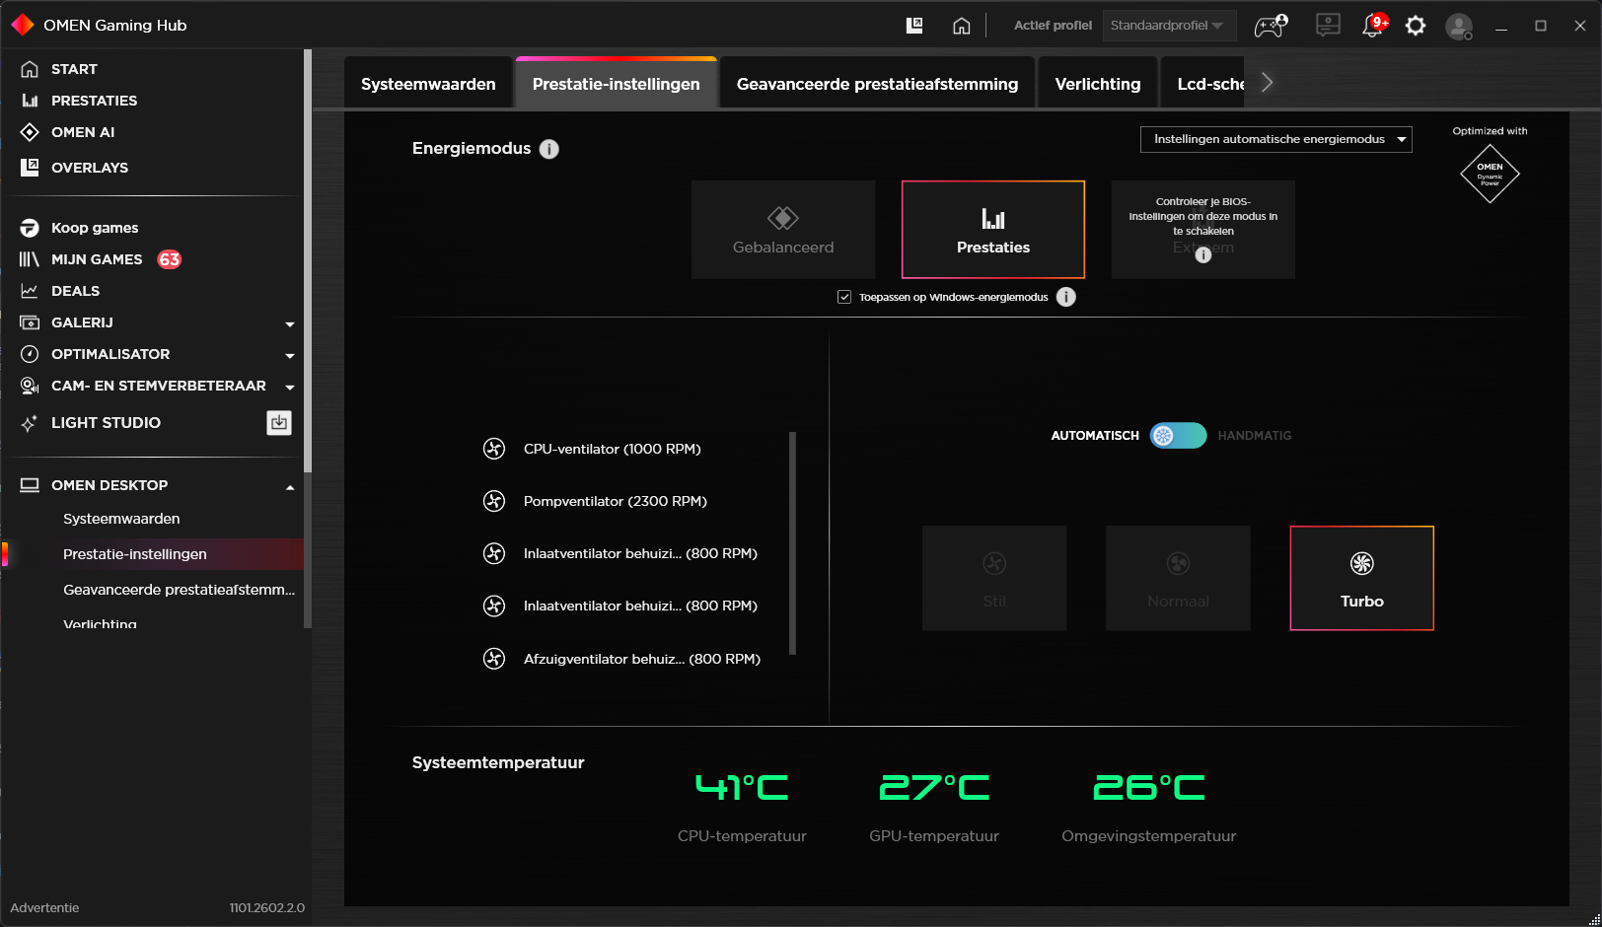This screenshot has height=927, width=1602.
Task: Open user account avatar
Action: [1459, 27]
